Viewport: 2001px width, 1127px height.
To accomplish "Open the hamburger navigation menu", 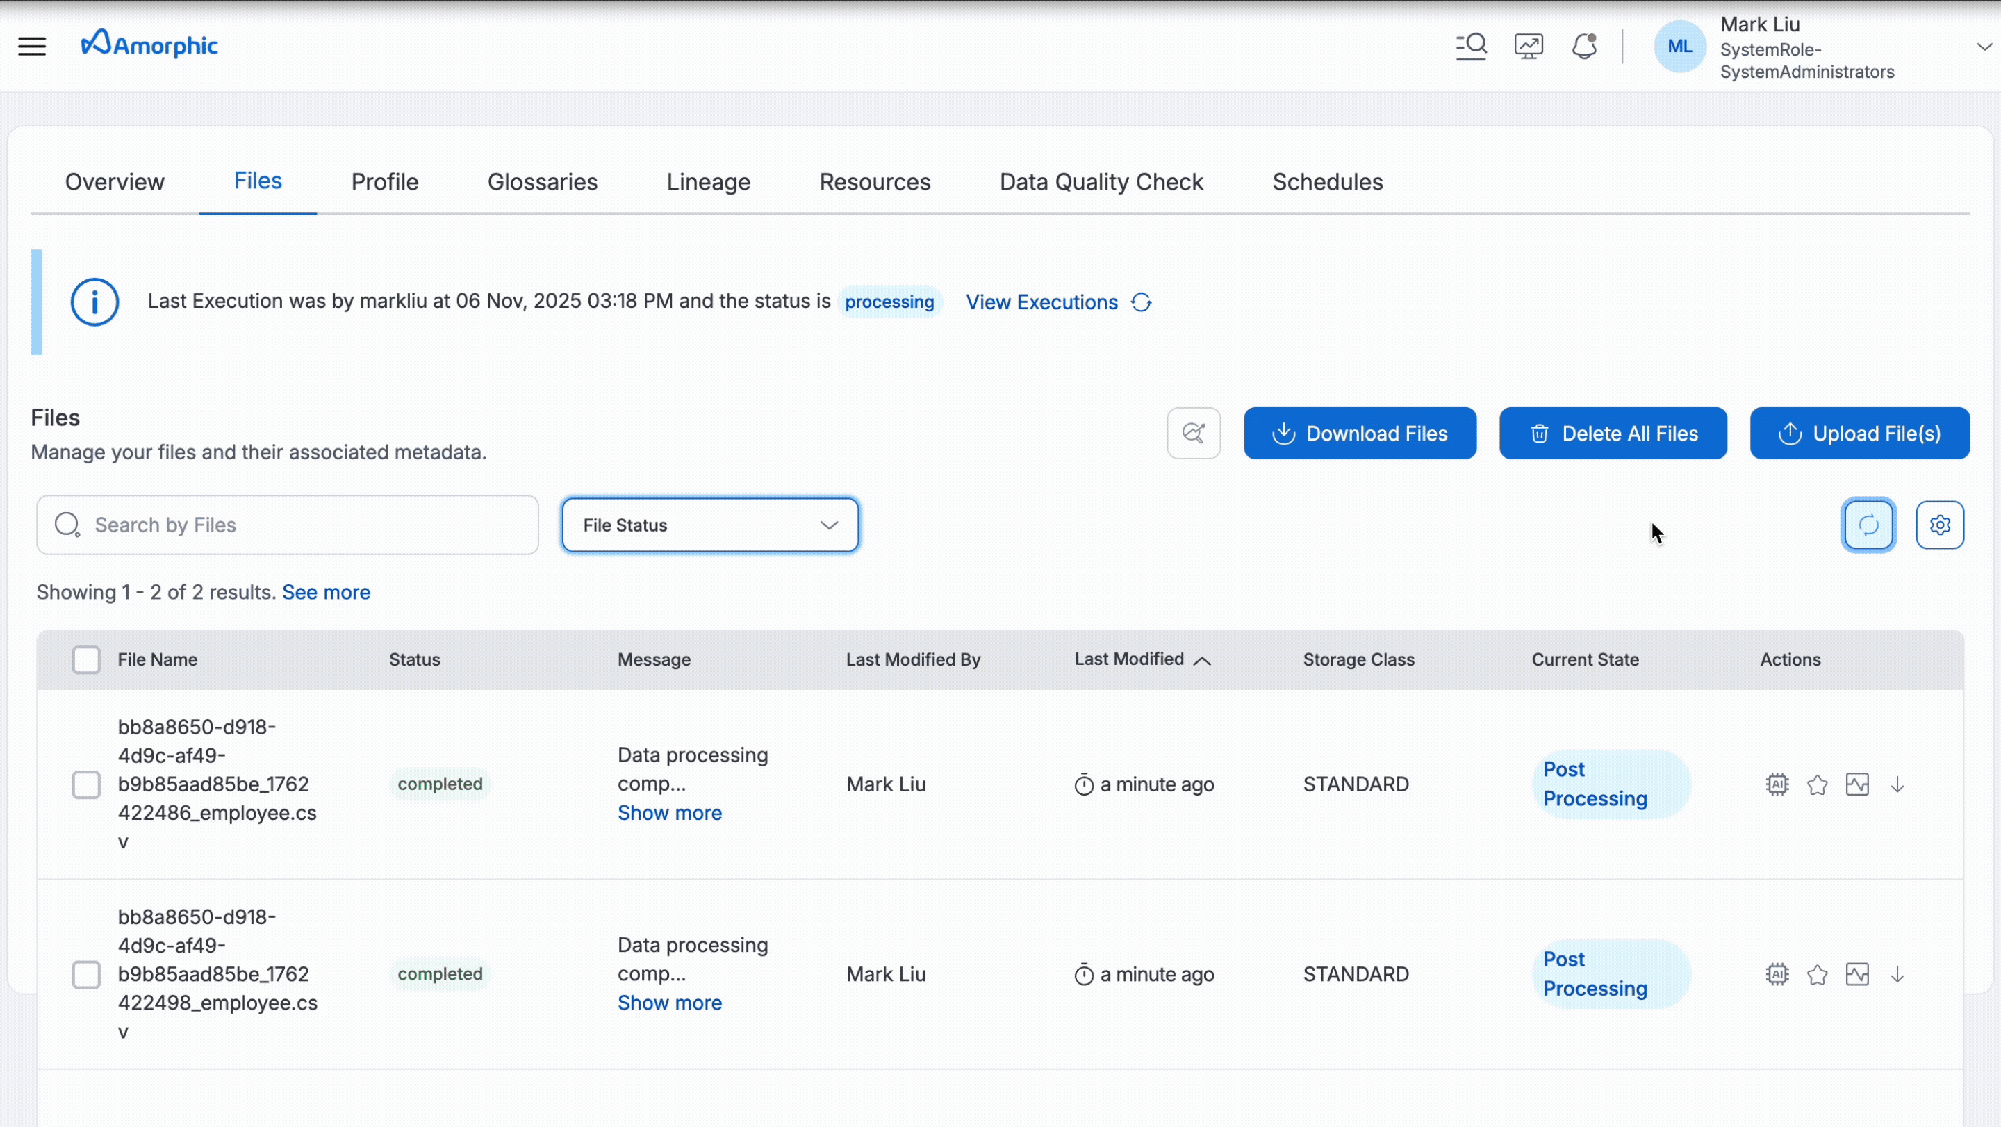I will [x=32, y=47].
